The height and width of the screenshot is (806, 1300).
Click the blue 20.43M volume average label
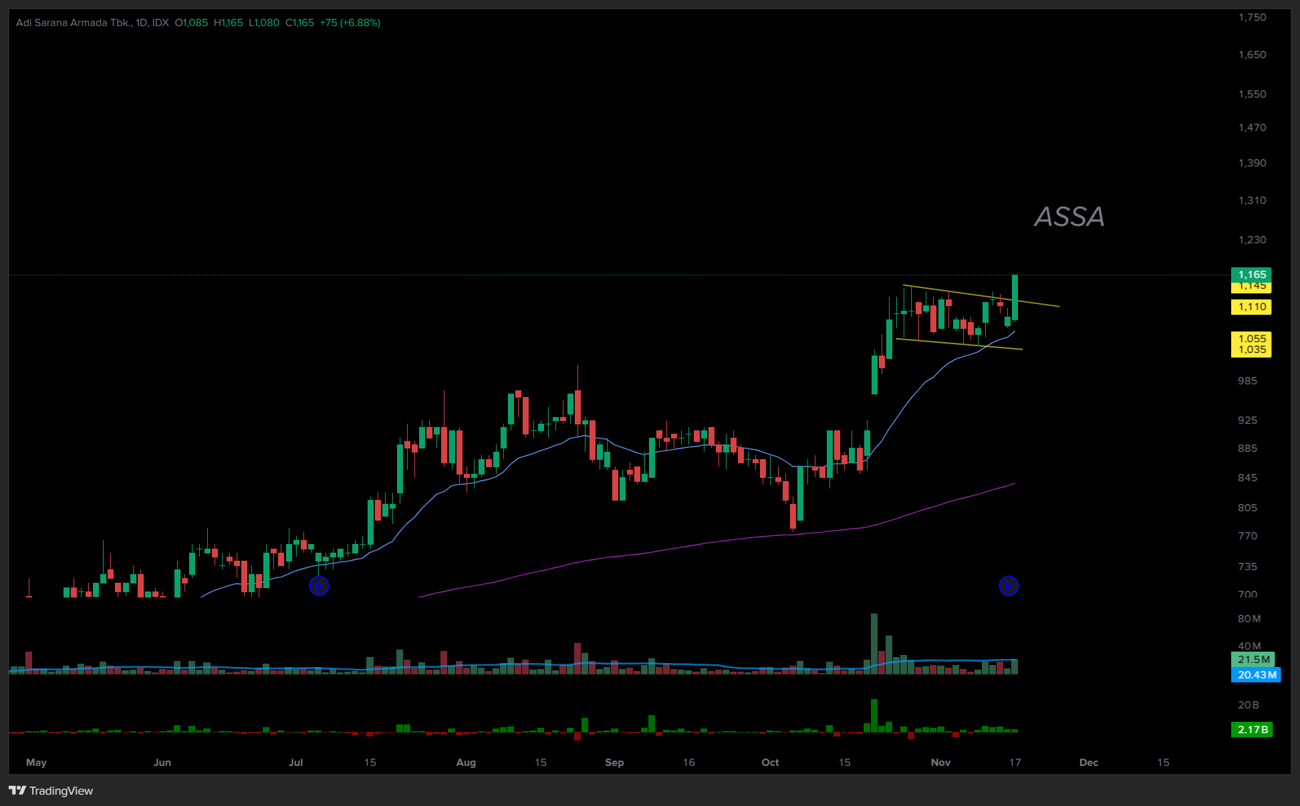tap(1255, 675)
